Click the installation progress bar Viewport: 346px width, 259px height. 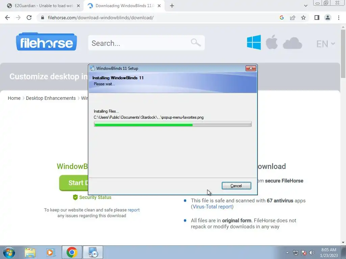pos(173,124)
